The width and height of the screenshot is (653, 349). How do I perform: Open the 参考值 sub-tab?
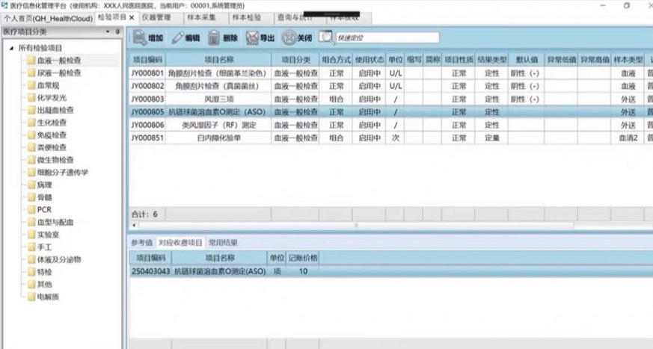click(x=141, y=243)
